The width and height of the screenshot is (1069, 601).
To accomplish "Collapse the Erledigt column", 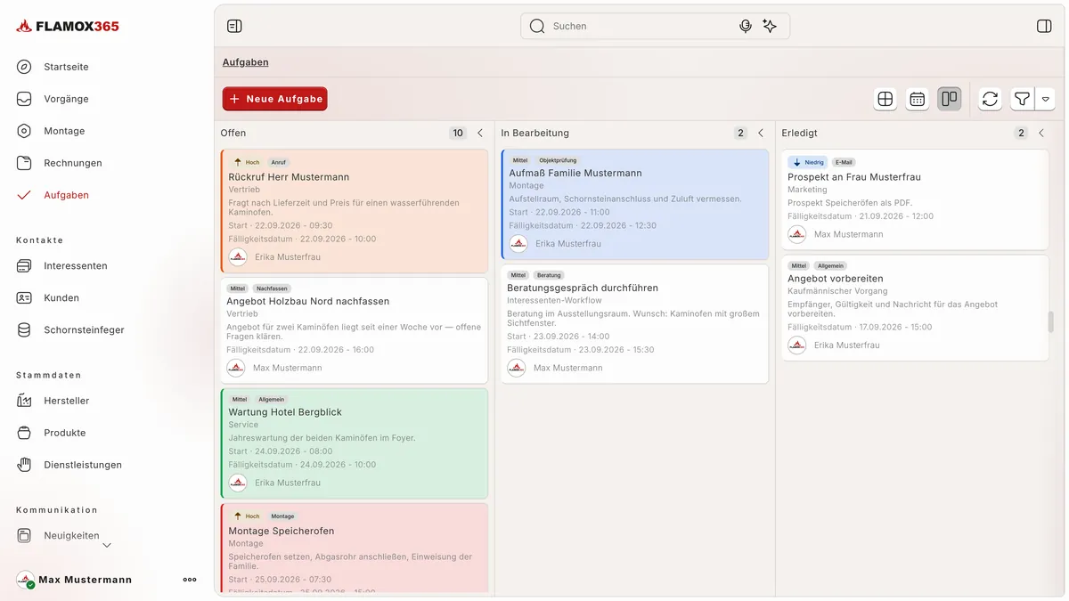I will (x=1041, y=133).
